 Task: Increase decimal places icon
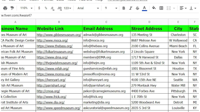(x=59, y=8)
